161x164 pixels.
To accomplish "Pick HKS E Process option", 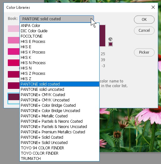I will pos(60,42).
